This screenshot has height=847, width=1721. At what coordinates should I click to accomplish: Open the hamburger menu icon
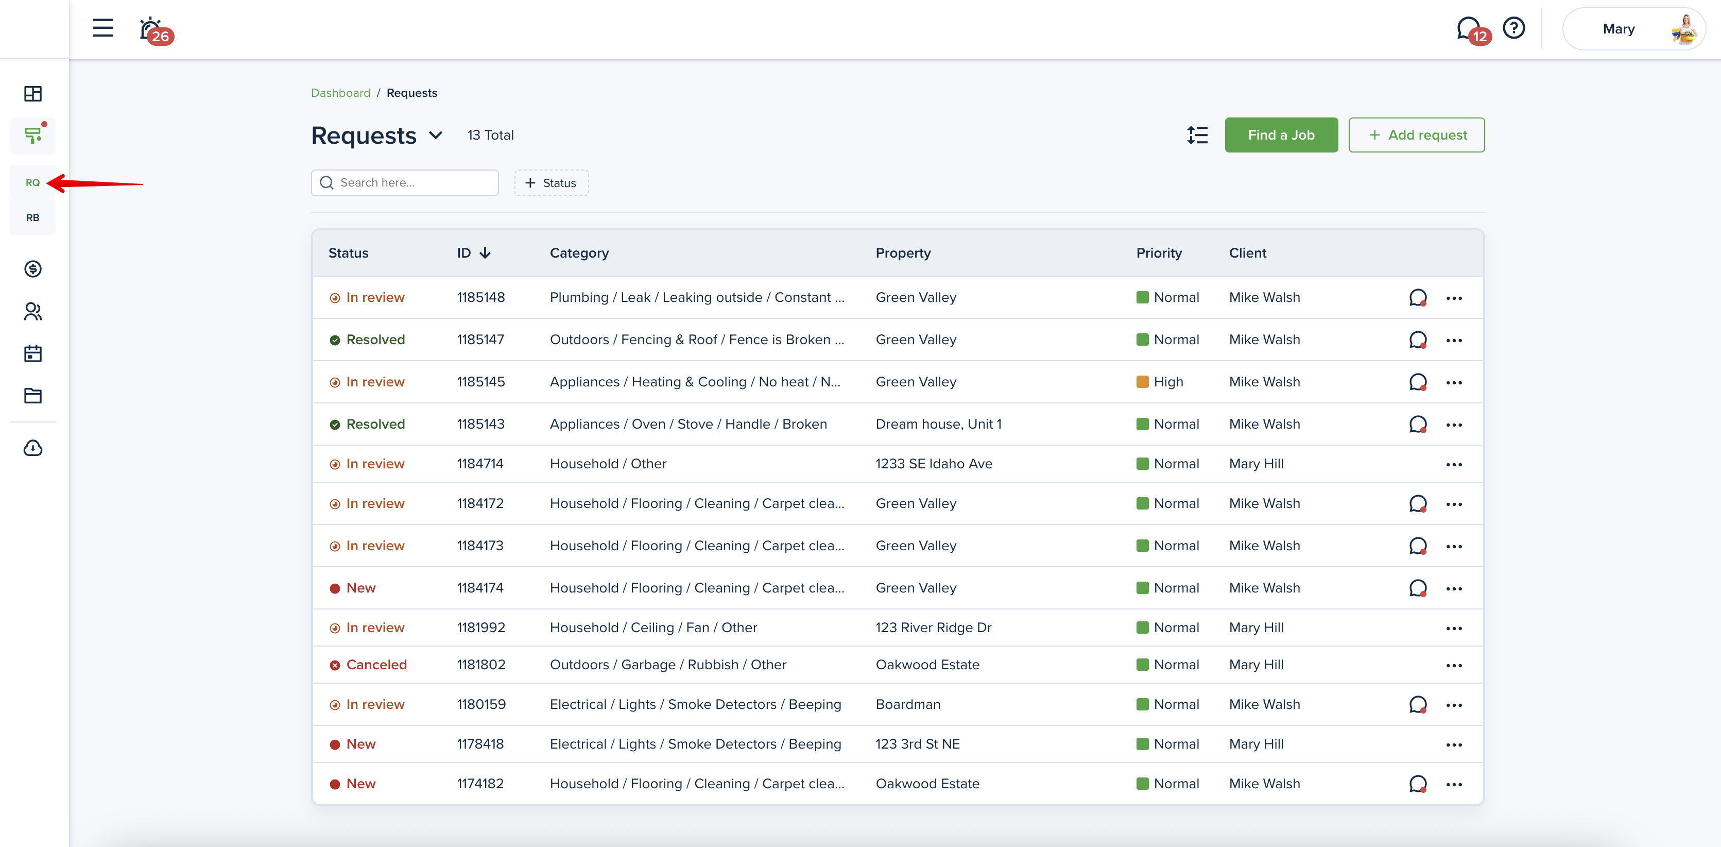(102, 28)
